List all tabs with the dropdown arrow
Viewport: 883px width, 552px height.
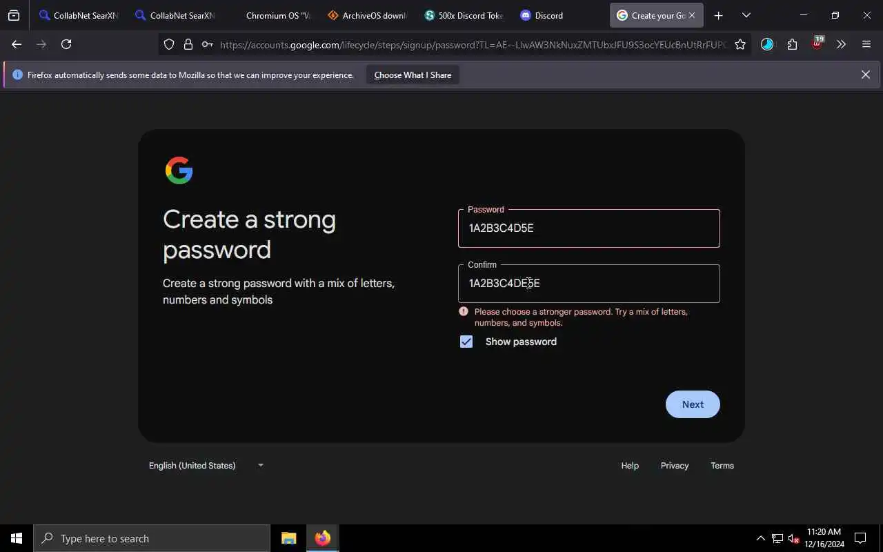click(x=746, y=15)
